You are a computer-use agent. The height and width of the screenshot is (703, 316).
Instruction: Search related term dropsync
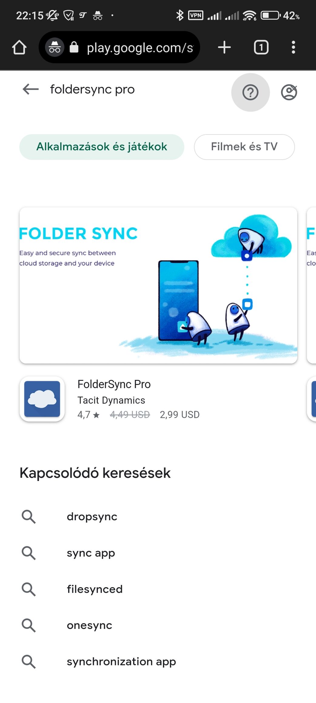(92, 517)
